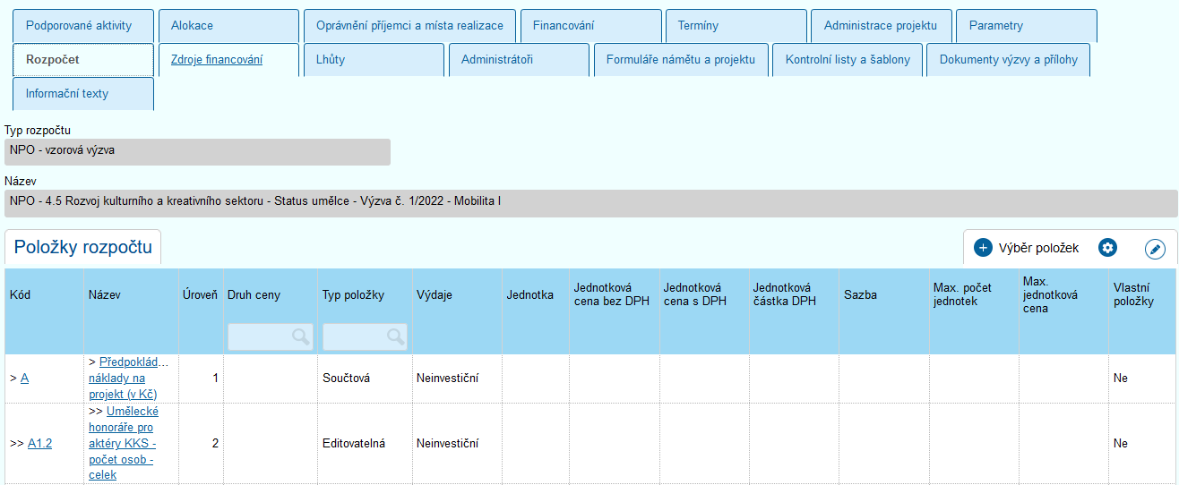Click the plus icon for Výběr položek

[x=983, y=248]
